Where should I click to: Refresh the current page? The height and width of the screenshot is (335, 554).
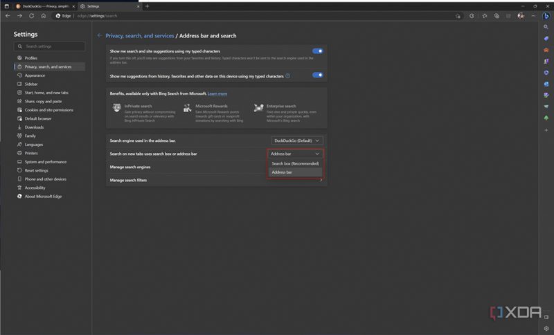click(31, 16)
